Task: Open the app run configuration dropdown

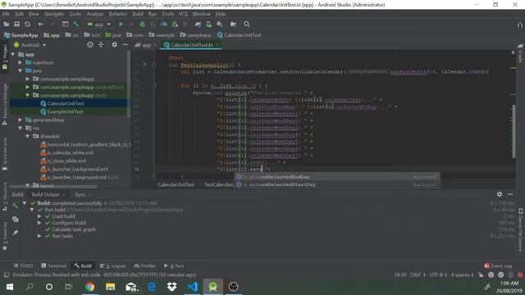Action: point(99,24)
